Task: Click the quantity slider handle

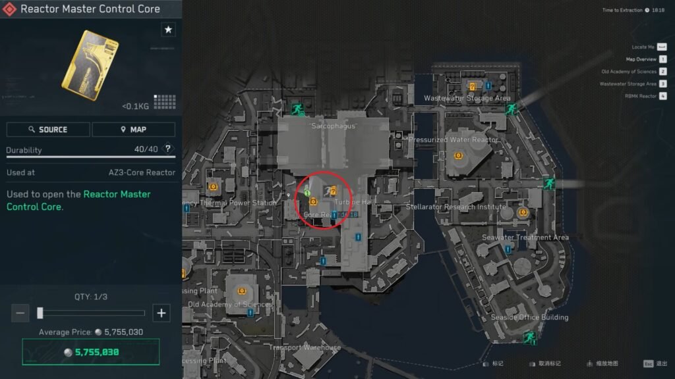Action: [x=40, y=313]
